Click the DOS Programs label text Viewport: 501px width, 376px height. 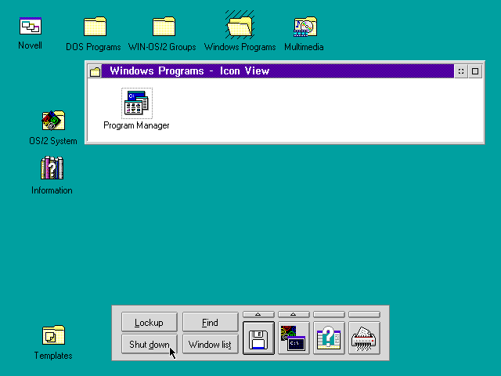(x=93, y=47)
